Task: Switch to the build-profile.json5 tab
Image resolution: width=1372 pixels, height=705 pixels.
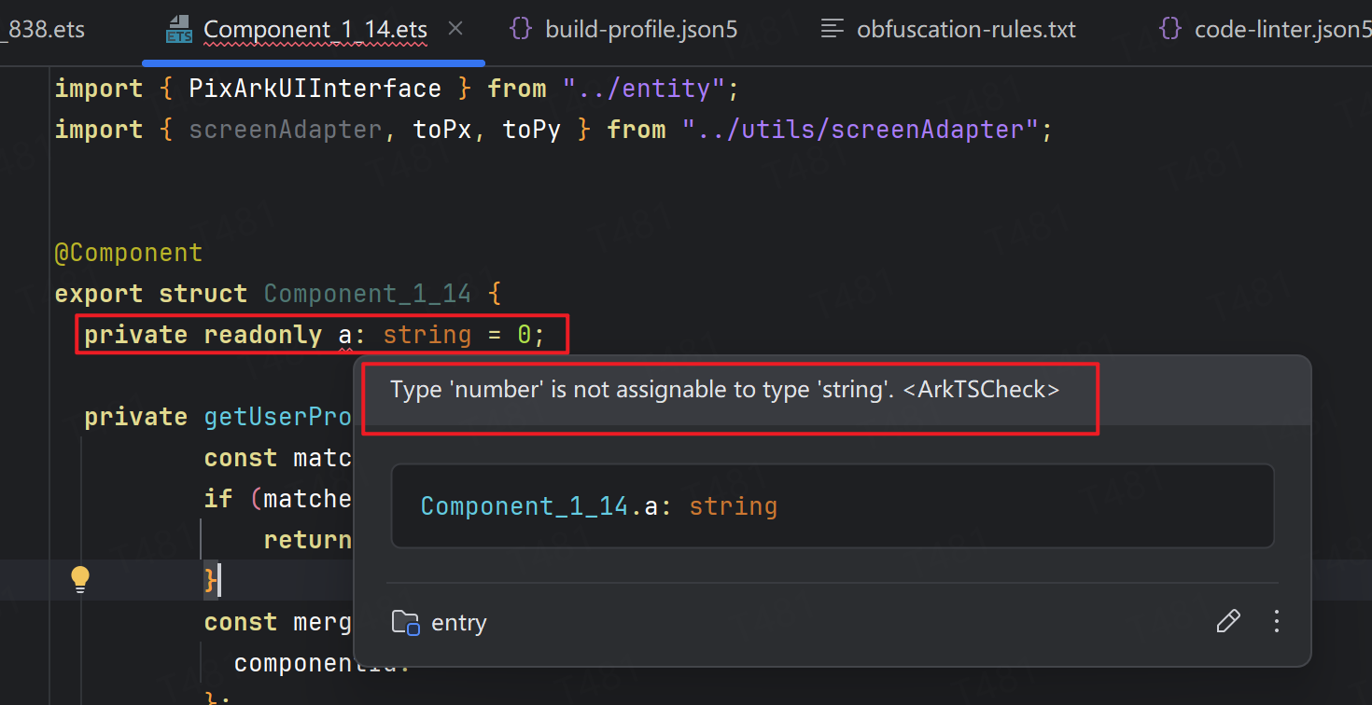Action: [640, 30]
